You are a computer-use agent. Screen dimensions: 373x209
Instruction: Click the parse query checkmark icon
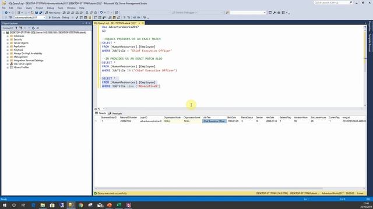point(76,17)
